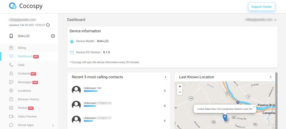Click the HOT badge next to Dashboard
Viewport: 286px width, 129px height.
tap(36, 57)
